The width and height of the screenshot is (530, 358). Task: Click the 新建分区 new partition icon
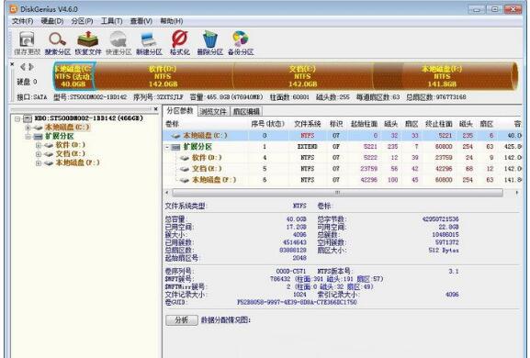[x=149, y=43]
